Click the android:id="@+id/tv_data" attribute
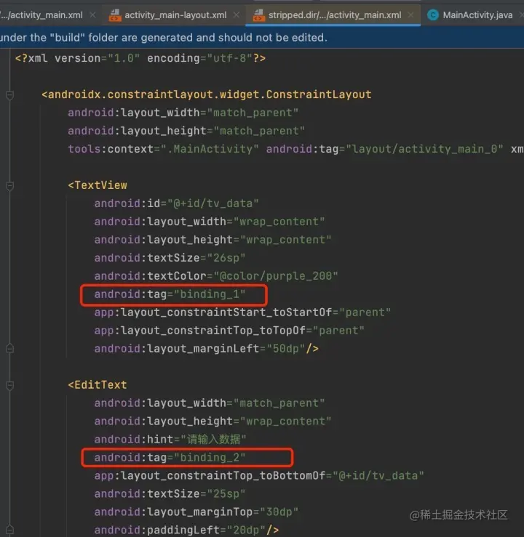 [x=177, y=203]
